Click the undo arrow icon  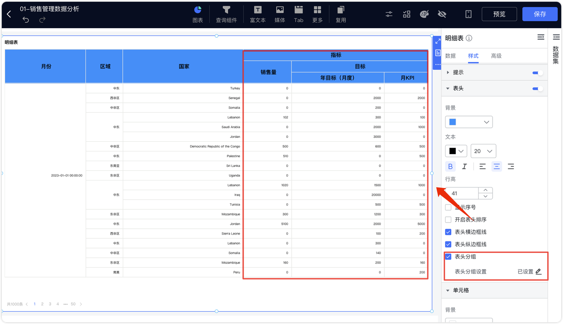coord(26,20)
